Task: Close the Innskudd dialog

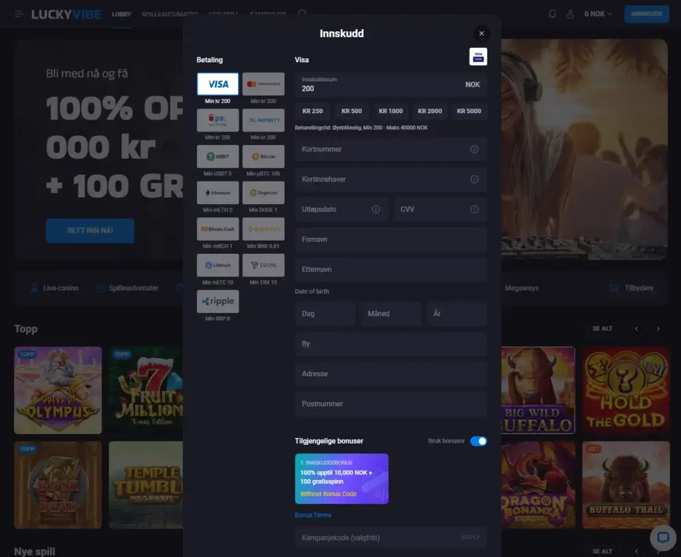Action: coord(481,33)
